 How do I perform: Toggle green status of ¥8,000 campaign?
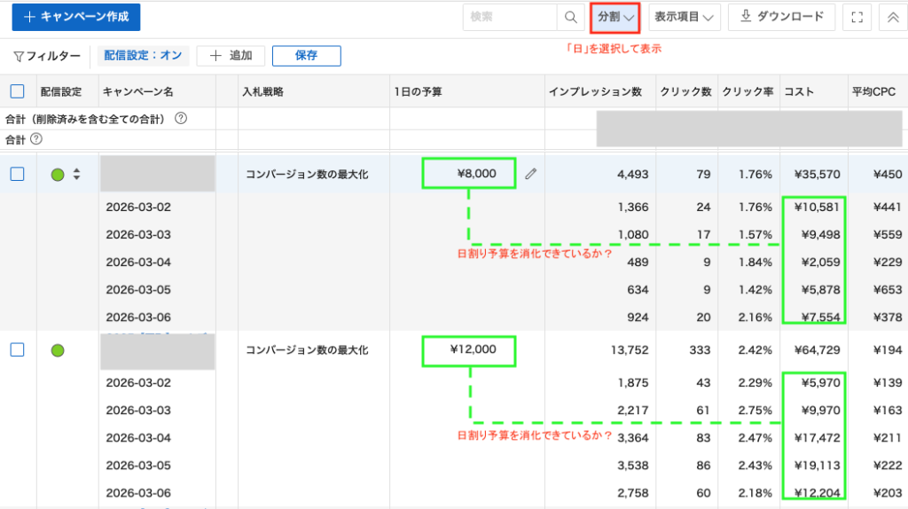58,175
